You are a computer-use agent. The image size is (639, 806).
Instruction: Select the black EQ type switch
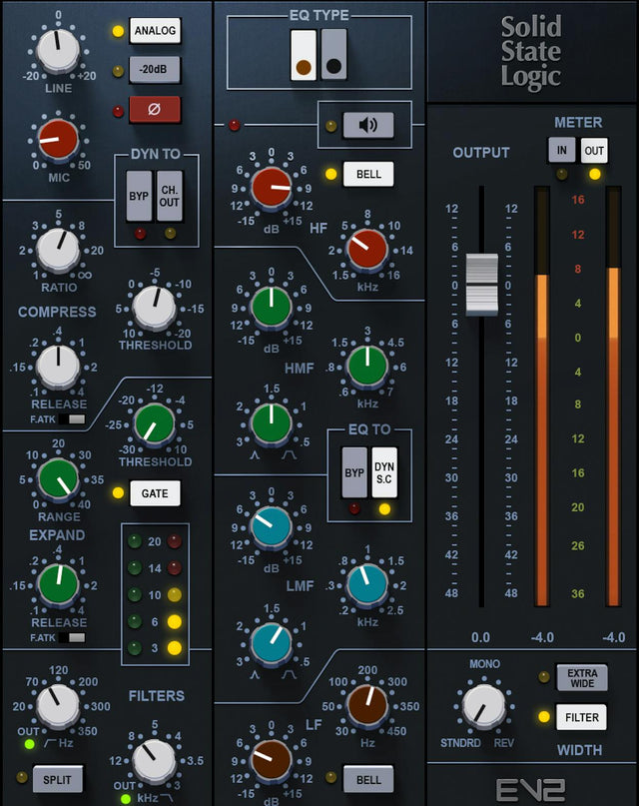(x=334, y=54)
